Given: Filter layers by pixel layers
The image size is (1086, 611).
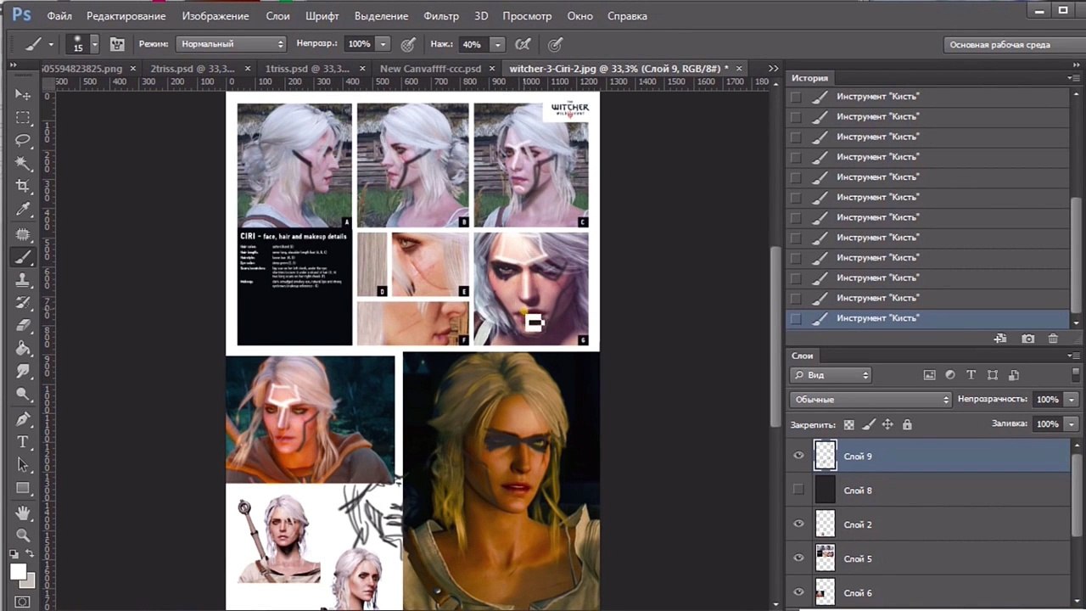Looking at the screenshot, I should tap(929, 375).
